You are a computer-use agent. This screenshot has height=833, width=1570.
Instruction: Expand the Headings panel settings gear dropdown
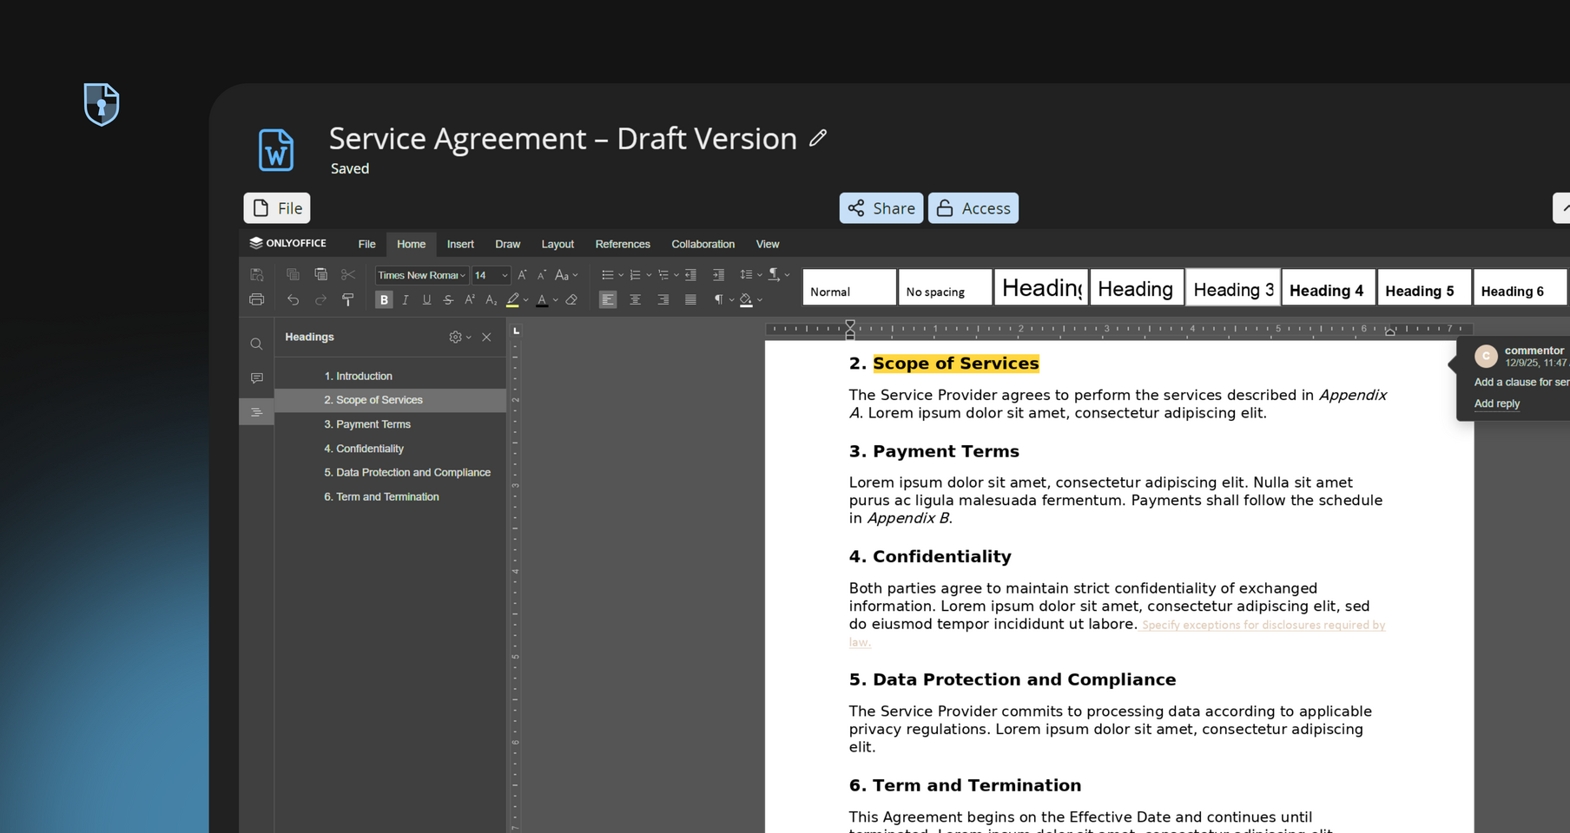click(458, 337)
